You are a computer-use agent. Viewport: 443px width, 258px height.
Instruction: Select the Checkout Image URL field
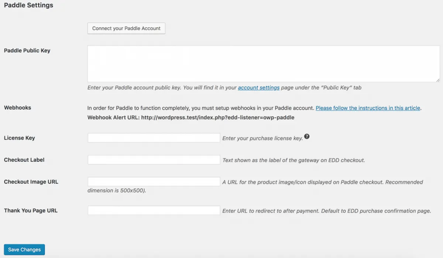click(x=154, y=182)
